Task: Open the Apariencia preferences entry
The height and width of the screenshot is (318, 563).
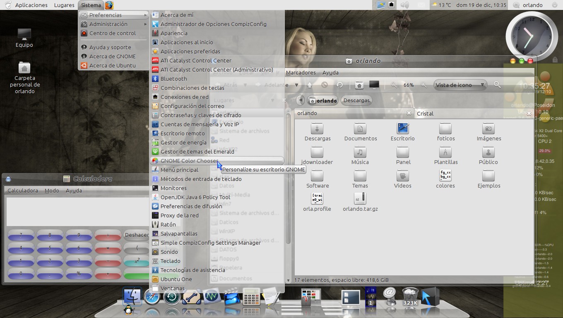Action: click(217, 33)
